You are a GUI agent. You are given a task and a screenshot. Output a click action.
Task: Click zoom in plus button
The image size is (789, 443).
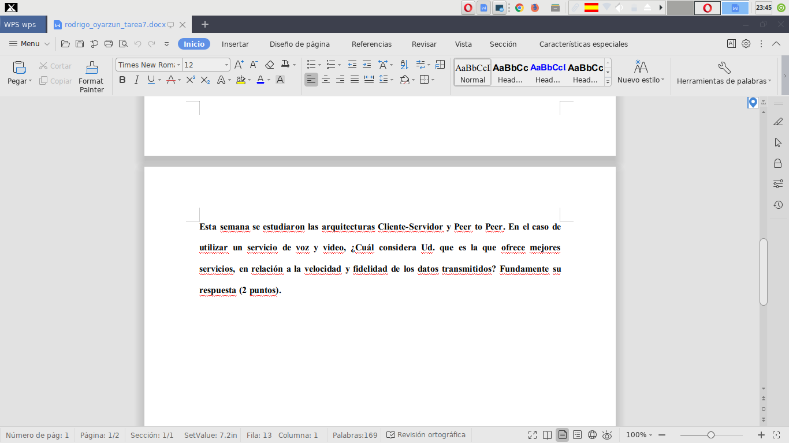tap(761, 435)
